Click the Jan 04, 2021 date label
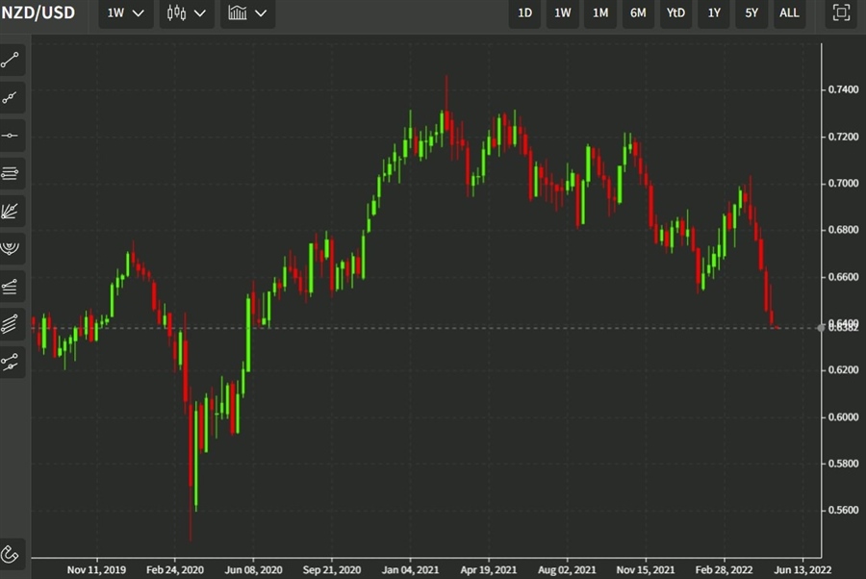 pyautogui.click(x=410, y=569)
